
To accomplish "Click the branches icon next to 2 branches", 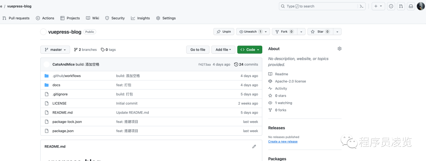I will click(x=76, y=50).
